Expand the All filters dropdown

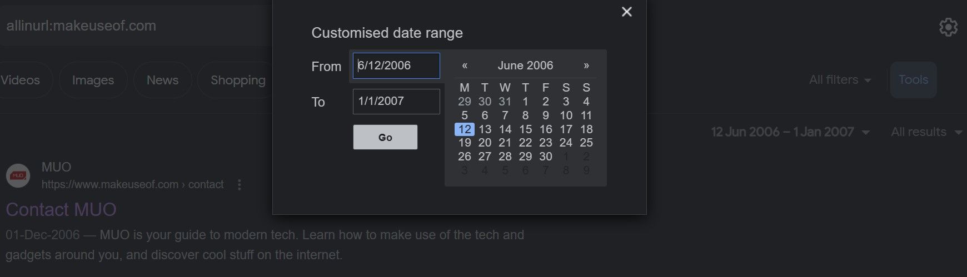pyautogui.click(x=840, y=80)
